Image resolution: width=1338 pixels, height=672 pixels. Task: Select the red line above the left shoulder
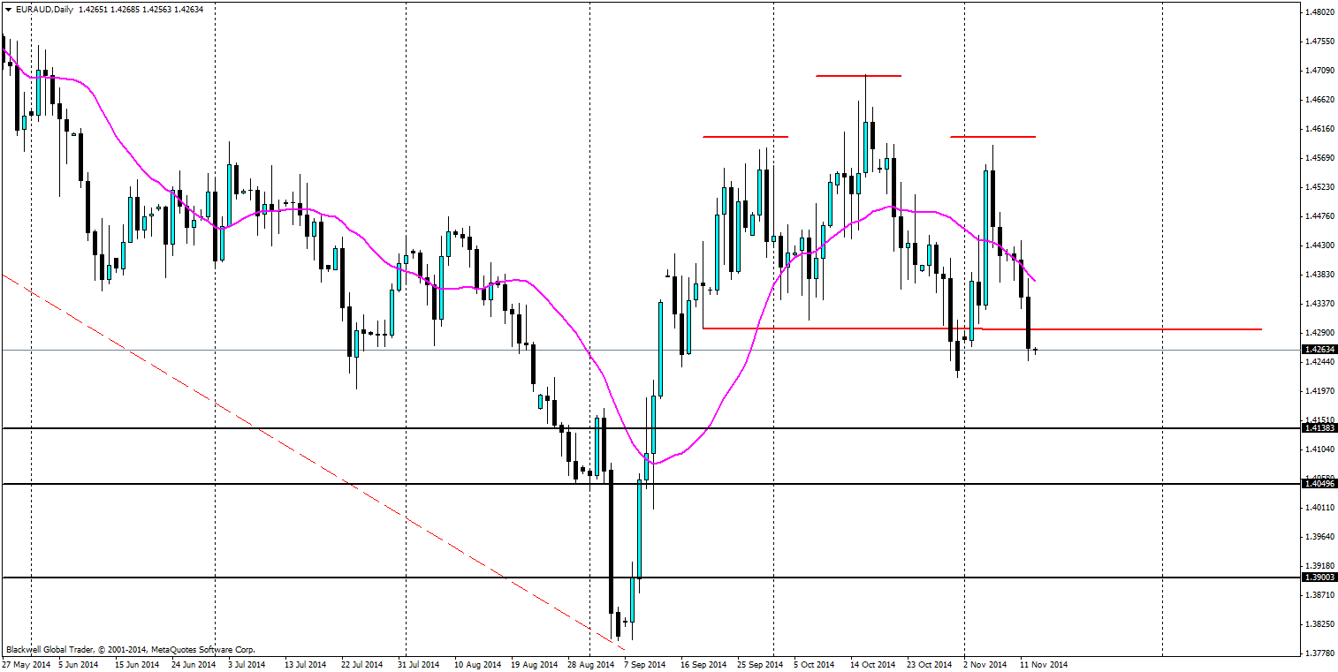pyautogui.click(x=744, y=137)
